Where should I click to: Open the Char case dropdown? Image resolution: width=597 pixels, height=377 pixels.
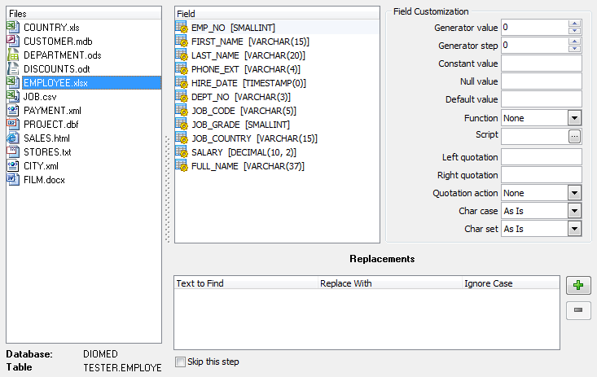tap(574, 211)
